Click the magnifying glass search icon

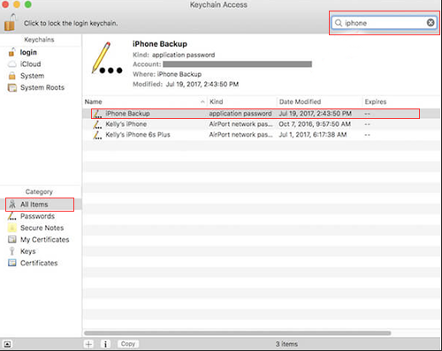click(339, 23)
